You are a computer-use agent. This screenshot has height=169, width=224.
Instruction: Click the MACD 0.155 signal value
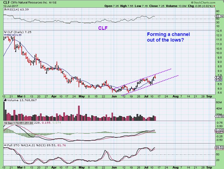pyautogui.click(x=46, y=123)
